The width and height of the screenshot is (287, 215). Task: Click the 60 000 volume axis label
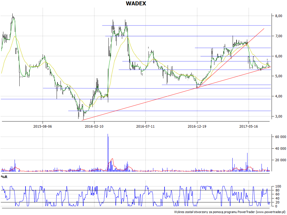(280, 137)
